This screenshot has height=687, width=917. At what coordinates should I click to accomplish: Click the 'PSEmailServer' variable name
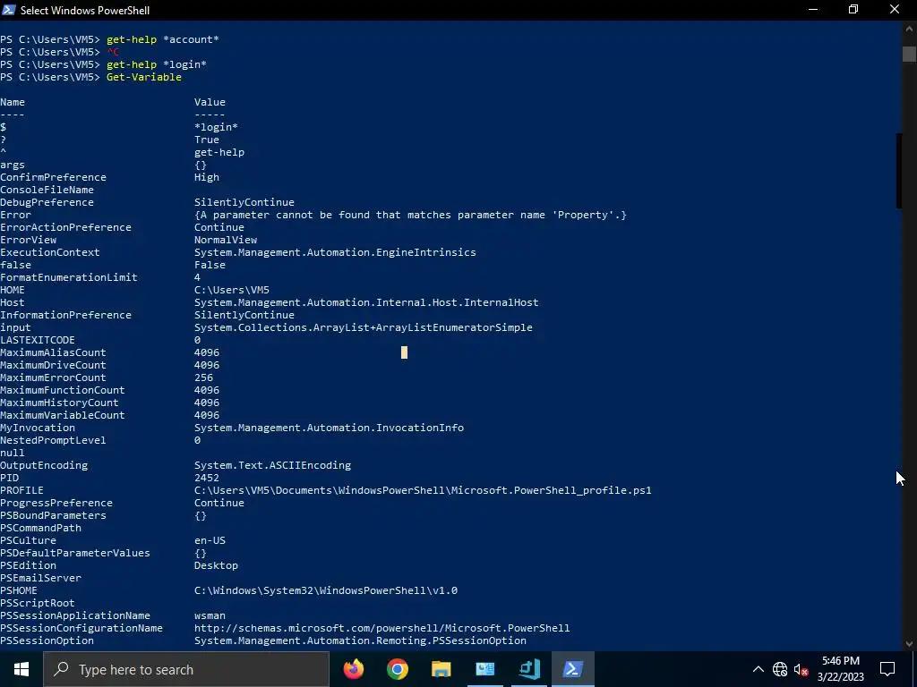tap(40, 578)
